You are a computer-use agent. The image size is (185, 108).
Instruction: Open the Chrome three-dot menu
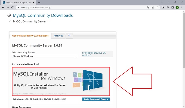tap(182, 8)
